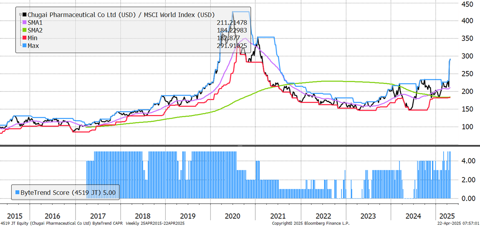Click the Copyright 2025 Bloomberg Finance L.P. text
This screenshot has width=480, height=226.
pyautogui.click(x=310, y=223)
